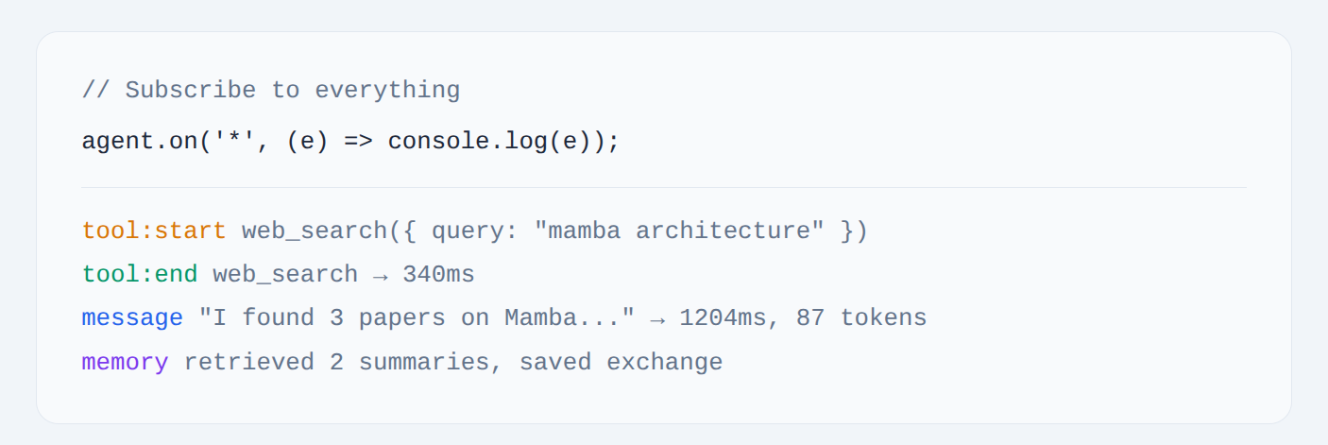Click the "I found 3 papers on Mamba..." text

tap(417, 318)
